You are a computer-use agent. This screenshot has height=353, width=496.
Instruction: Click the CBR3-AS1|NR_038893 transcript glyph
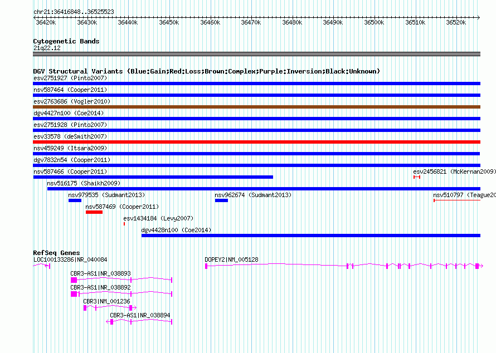coord(121,280)
